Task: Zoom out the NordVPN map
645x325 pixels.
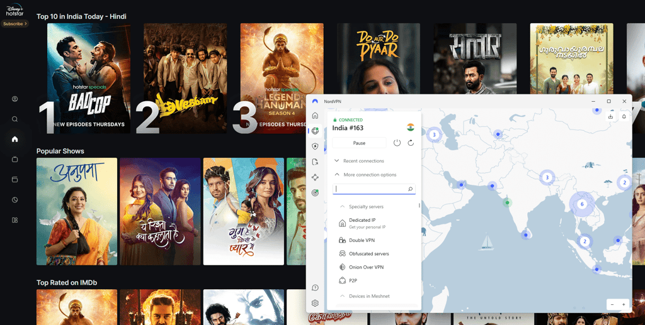Action: [x=612, y=304]
